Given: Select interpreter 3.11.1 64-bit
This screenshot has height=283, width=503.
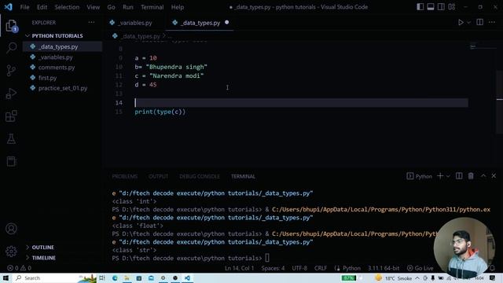Looking at the screenshot, I should coord(384,268).
